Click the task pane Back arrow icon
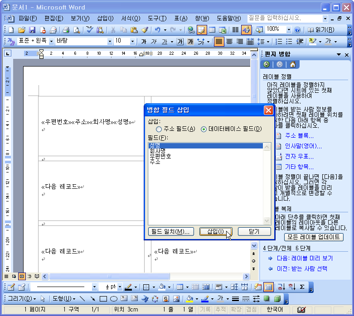This screenshot has width=354, height=316. tap(267, 65)
